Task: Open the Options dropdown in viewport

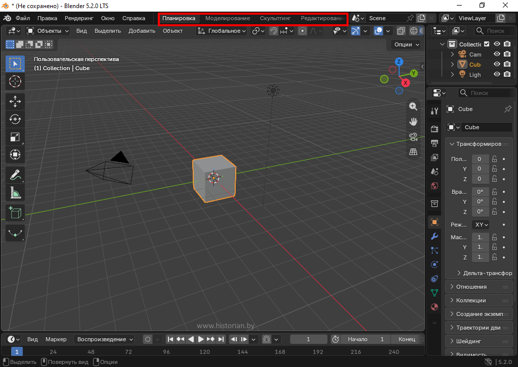Action: [x=406, y=44]
